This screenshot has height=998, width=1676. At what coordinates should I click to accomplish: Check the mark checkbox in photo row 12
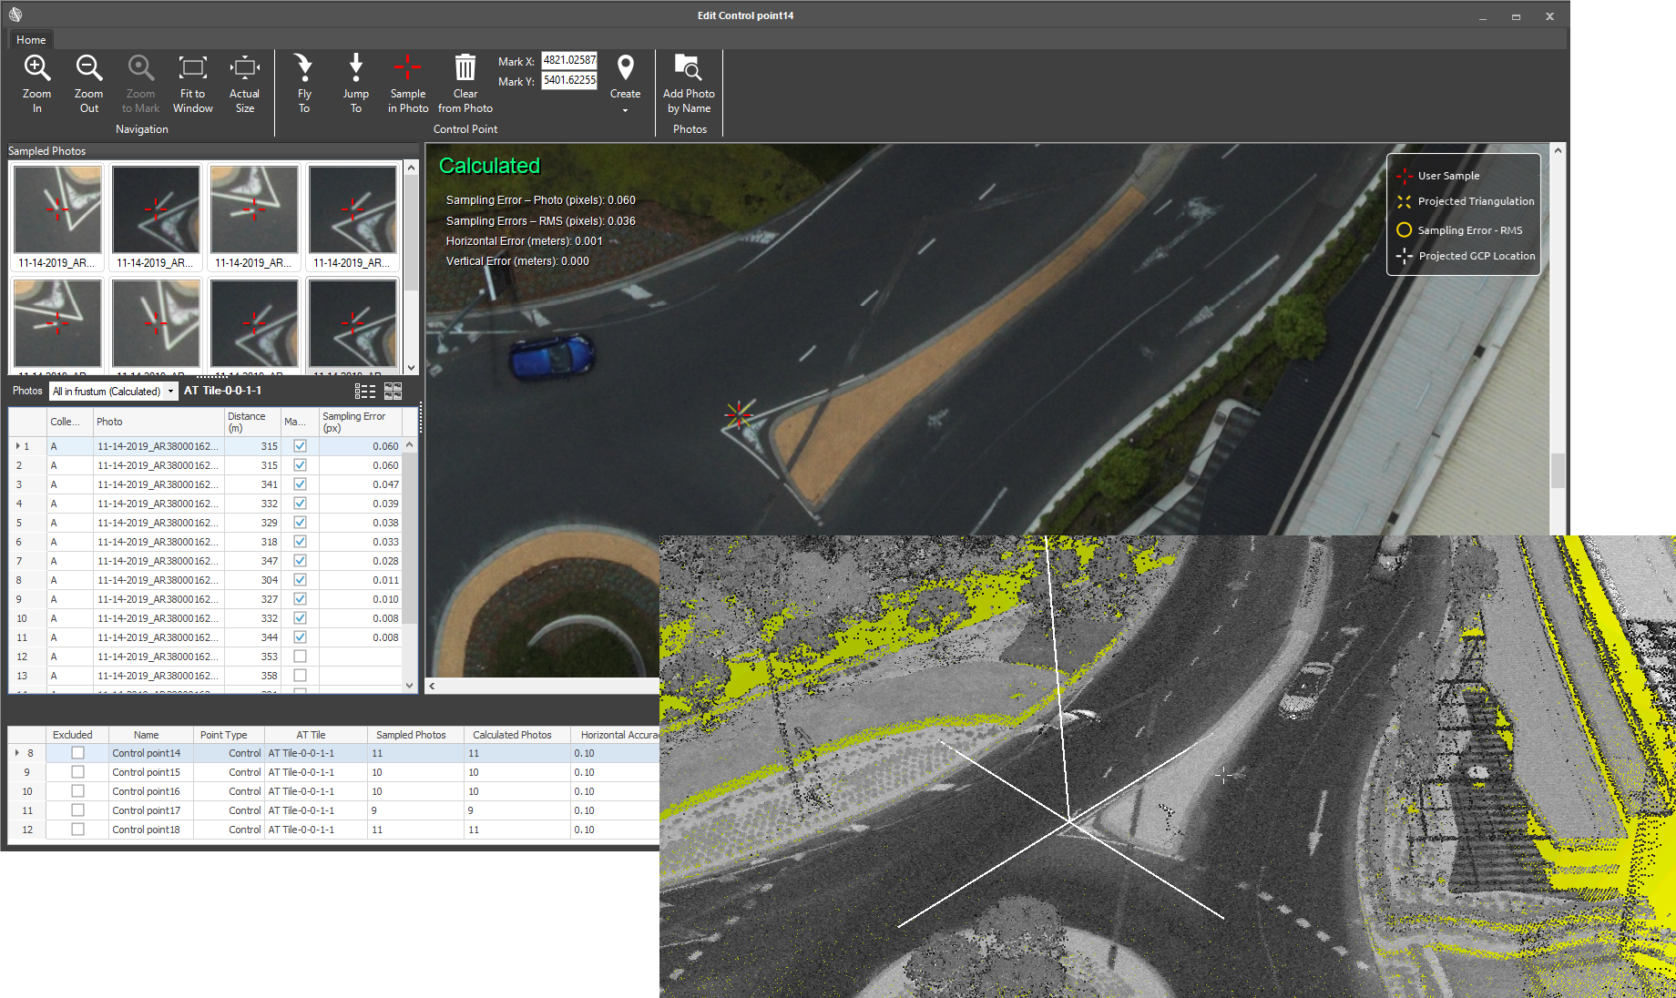coord(300,657)
